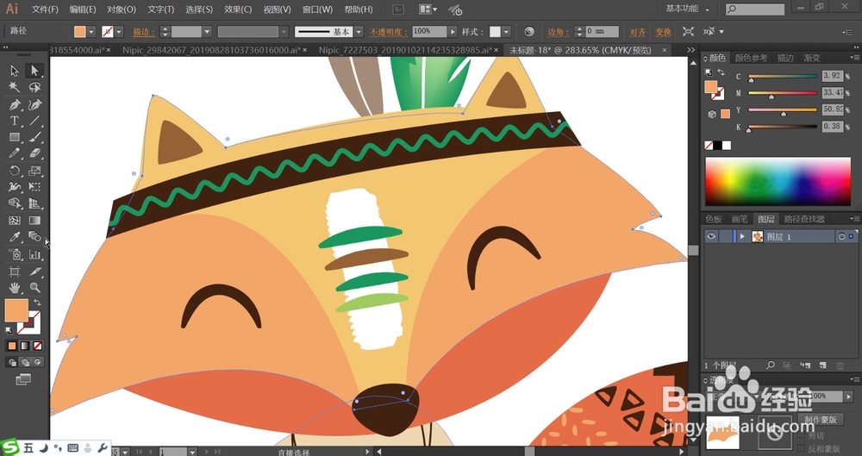Screen dimensions: 862x456
Task: Click the 边角 corners link
Action: click(x=558, y=33)
